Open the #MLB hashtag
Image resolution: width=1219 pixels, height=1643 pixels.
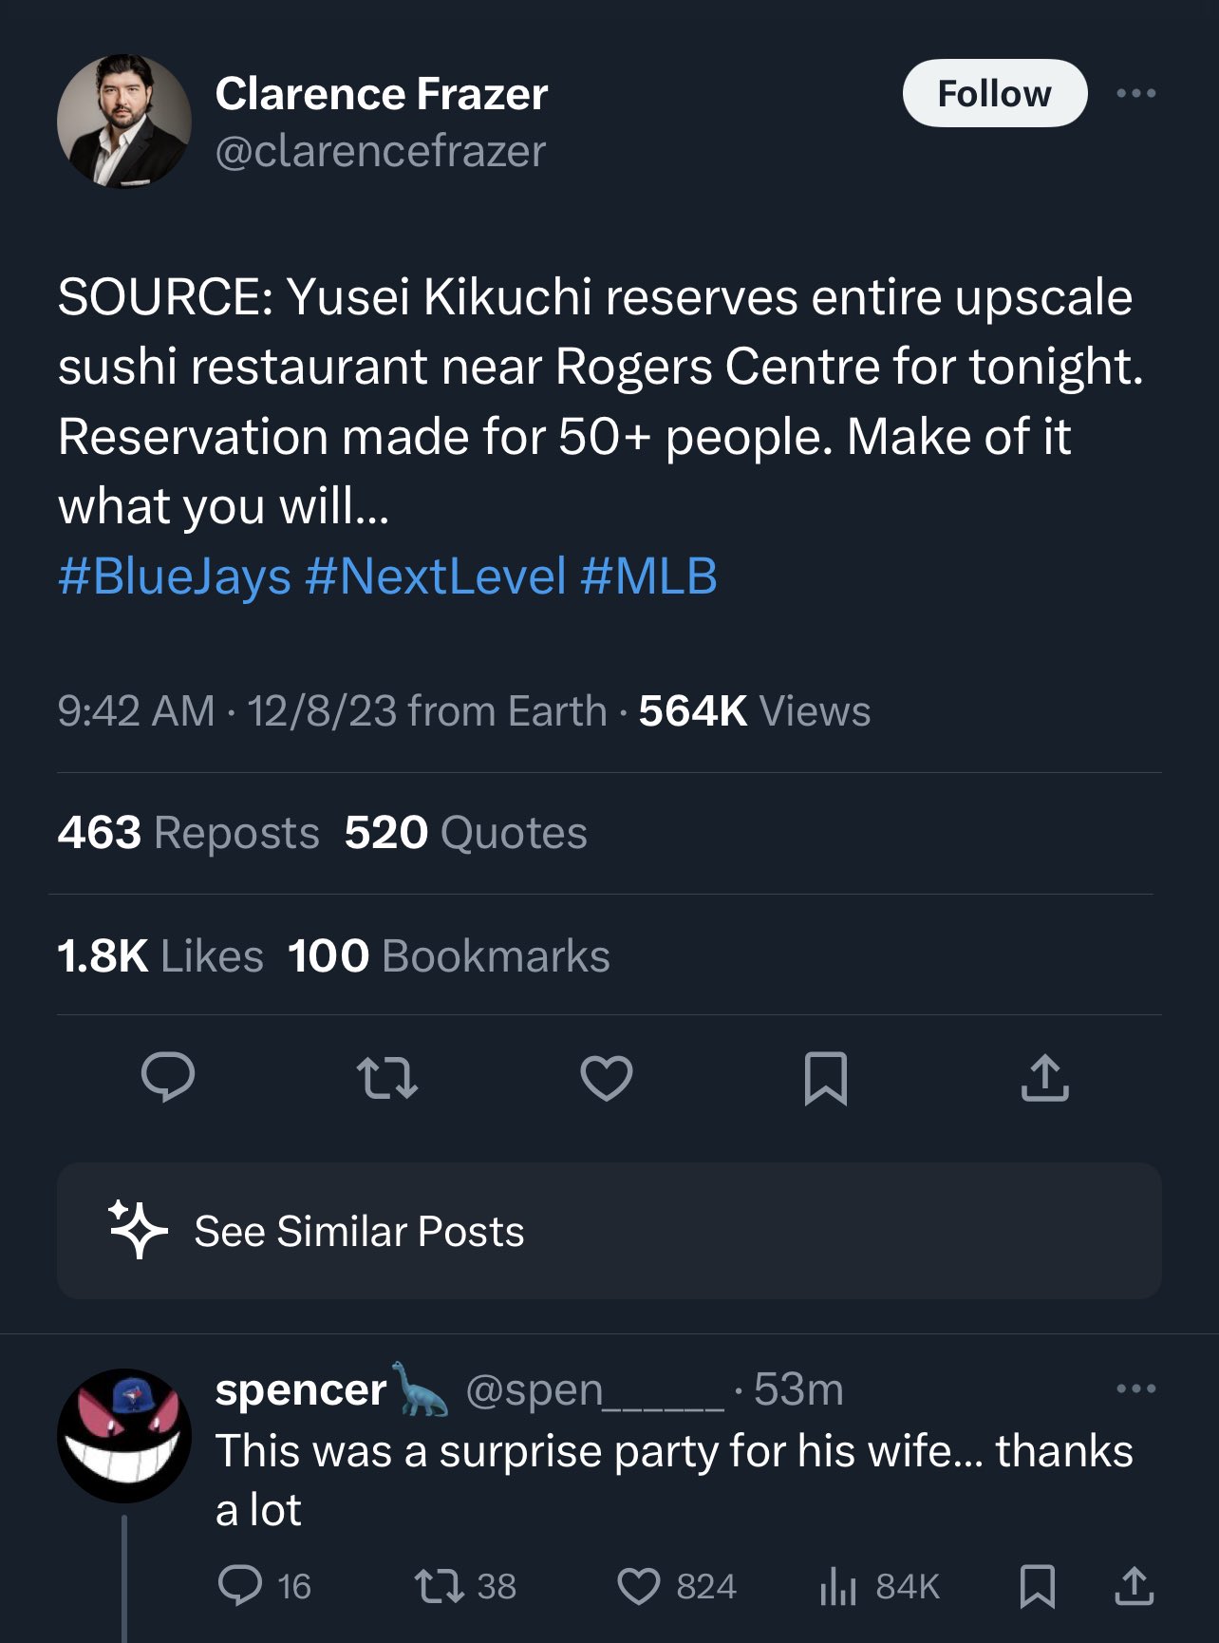pos(648,576)
